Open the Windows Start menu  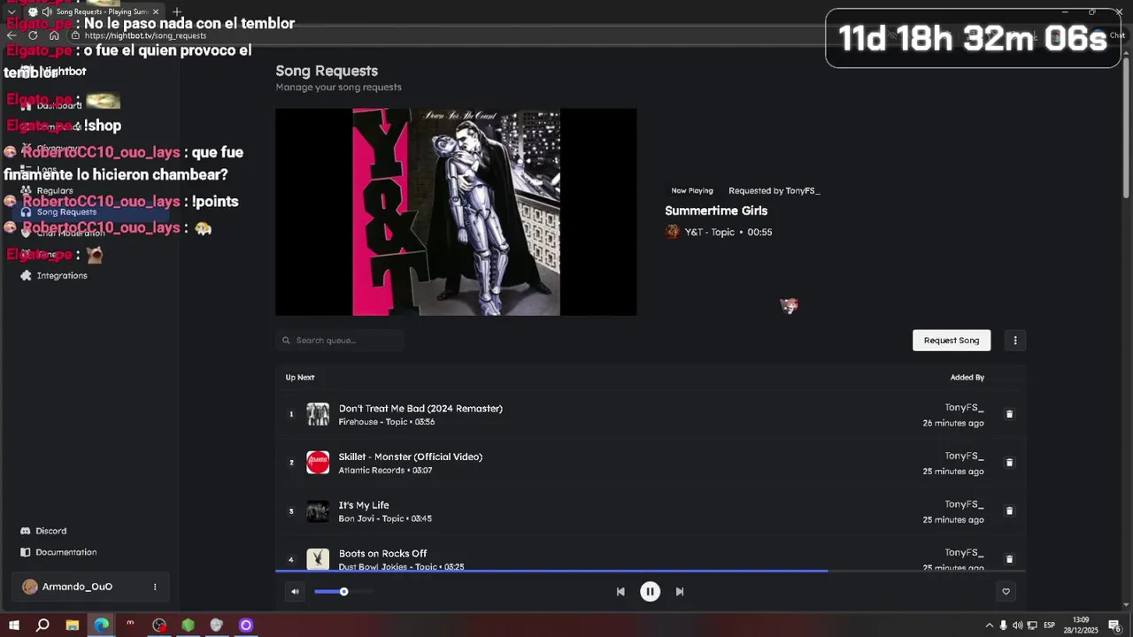14,625
